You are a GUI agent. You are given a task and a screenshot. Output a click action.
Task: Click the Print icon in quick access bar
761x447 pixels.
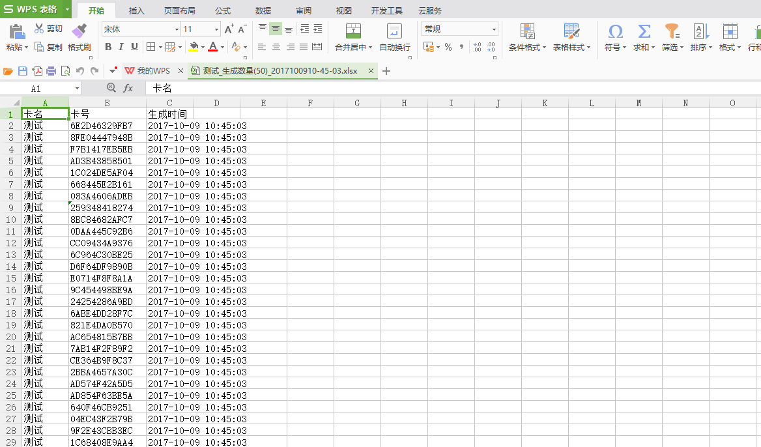point(51,71)
